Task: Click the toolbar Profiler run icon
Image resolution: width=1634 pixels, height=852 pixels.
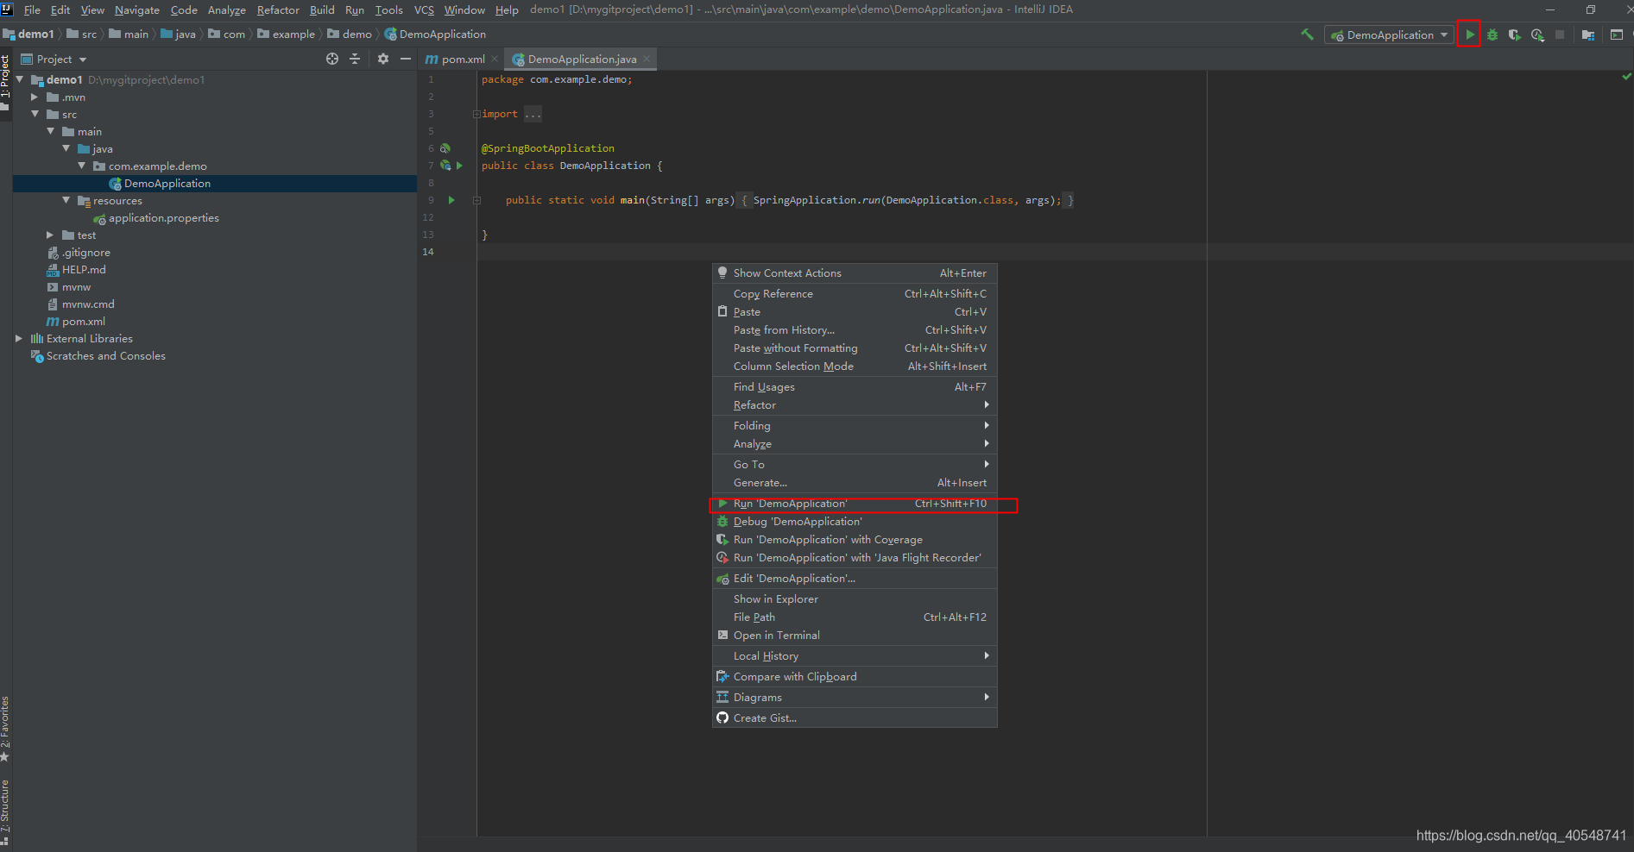Action: click(1537, 34)
